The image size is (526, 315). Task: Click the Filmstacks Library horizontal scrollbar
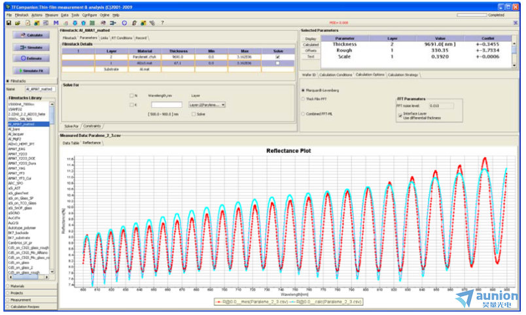[x=29, y=277]
